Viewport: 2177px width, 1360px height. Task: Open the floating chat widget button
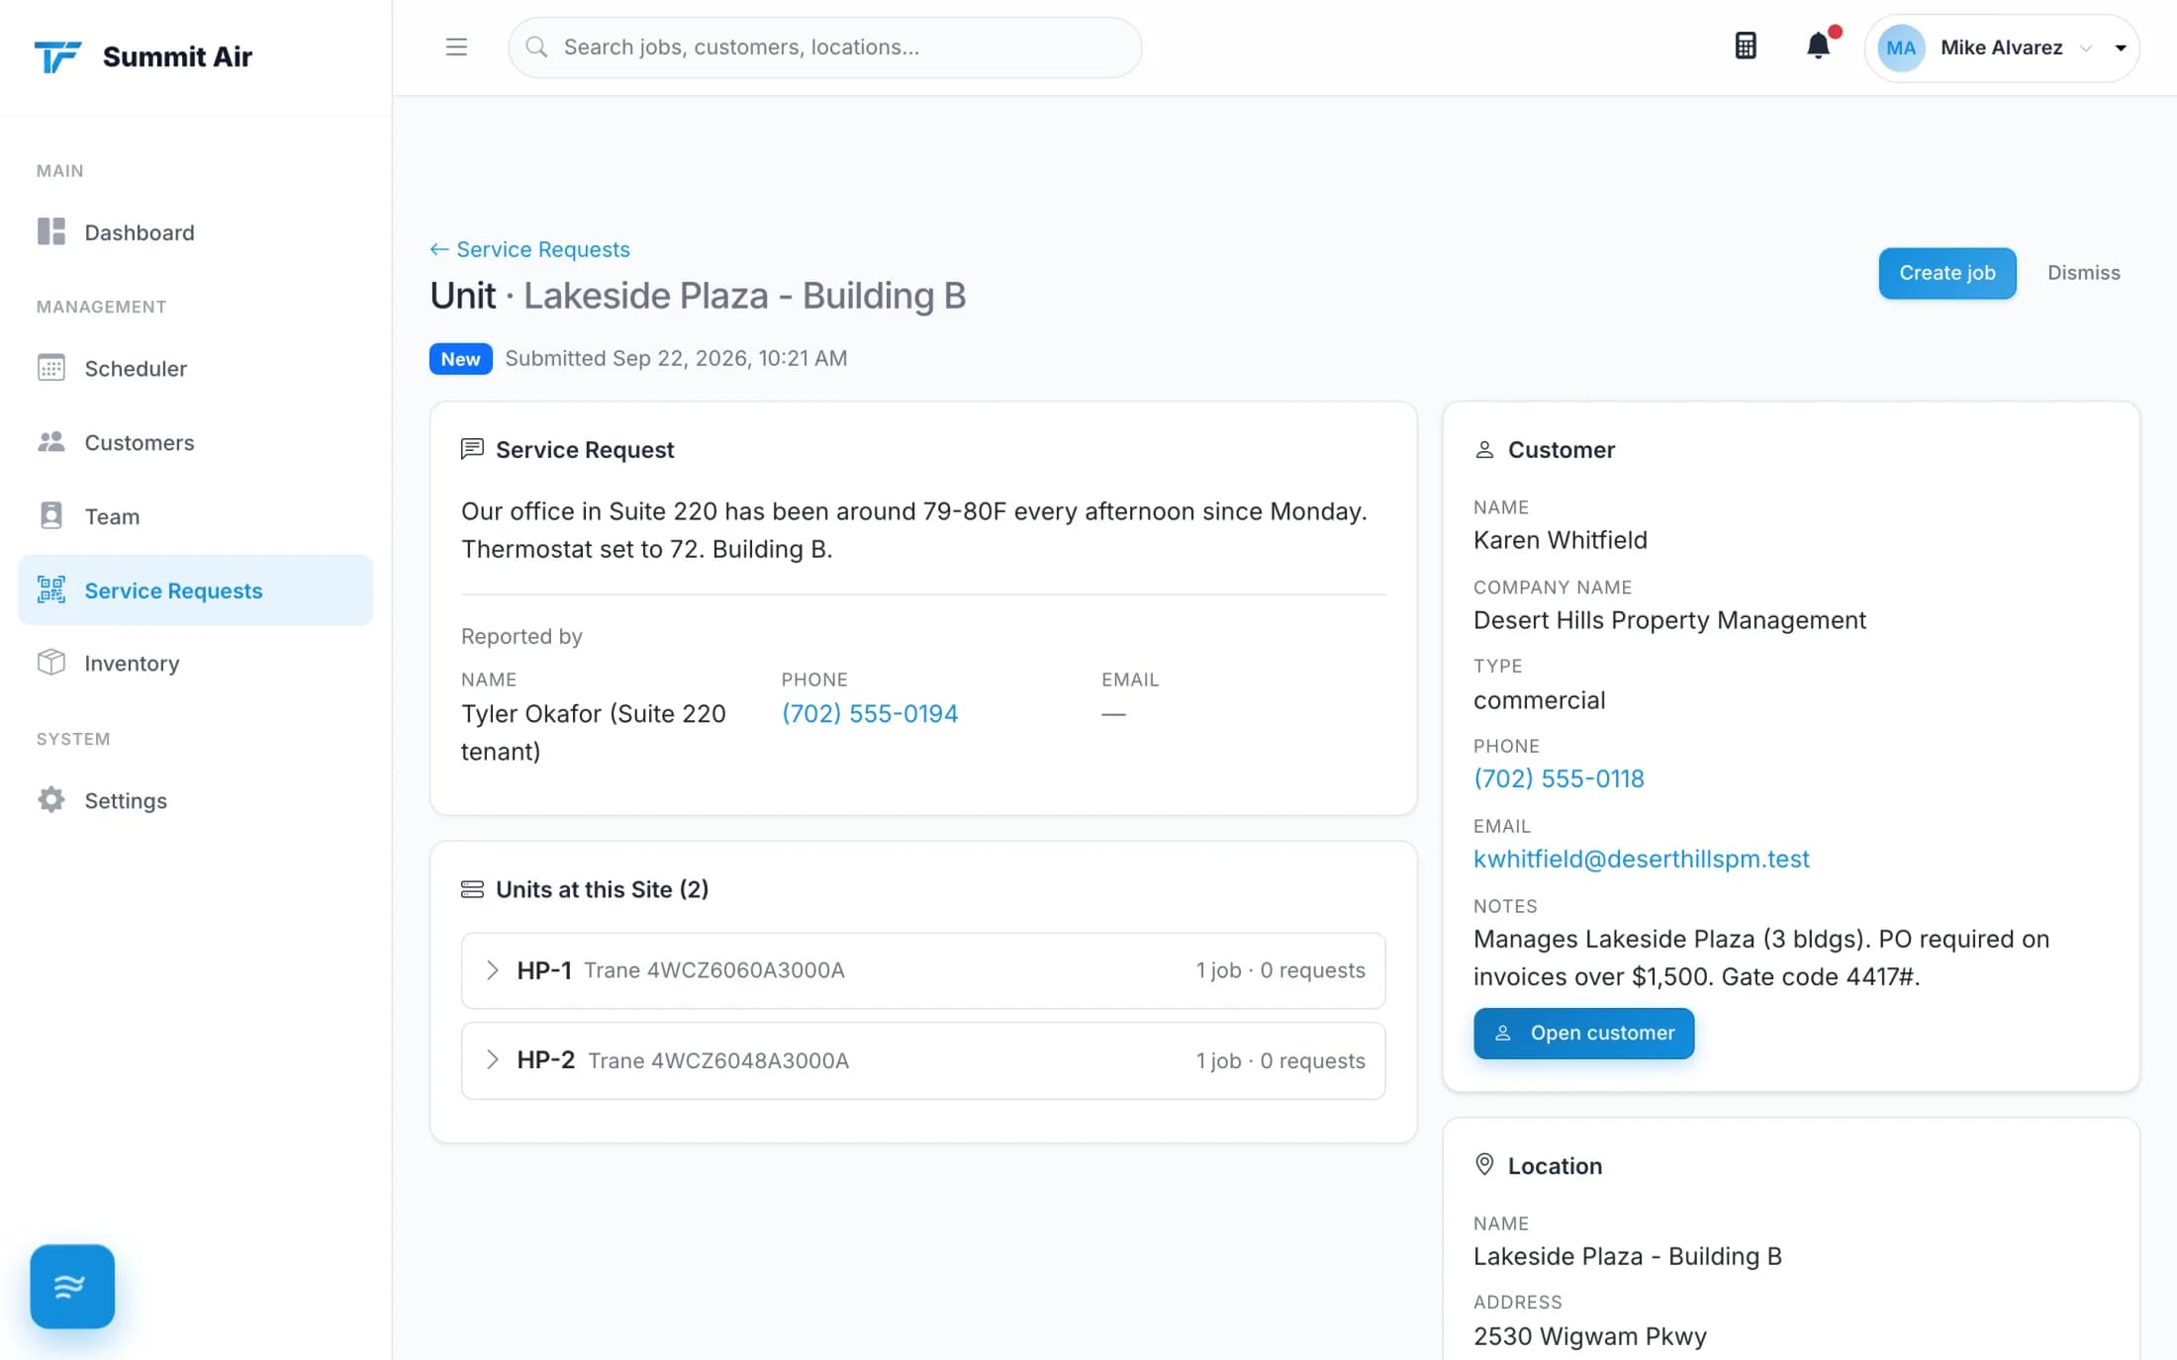click(72, 1285)
